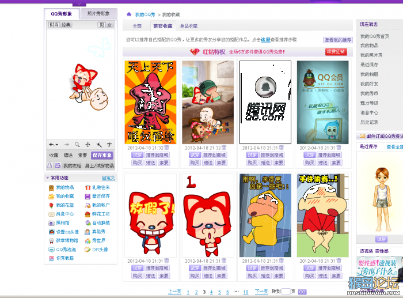
Task: Click the penguin icon for 设置qq头像
Action: pos(51,232)
